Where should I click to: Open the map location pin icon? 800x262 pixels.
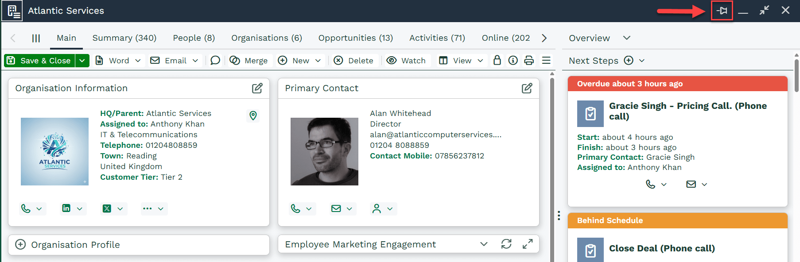coord(253,116)
